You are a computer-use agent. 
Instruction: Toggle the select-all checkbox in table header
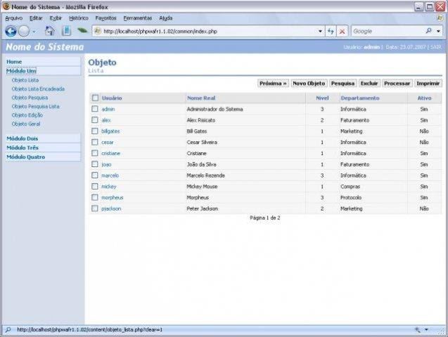[95, 98]
